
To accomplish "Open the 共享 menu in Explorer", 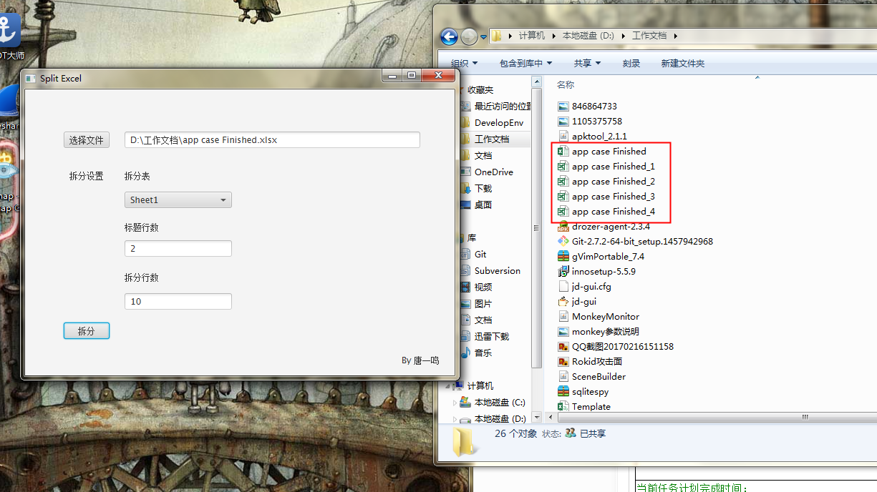I will click(587, 64).
